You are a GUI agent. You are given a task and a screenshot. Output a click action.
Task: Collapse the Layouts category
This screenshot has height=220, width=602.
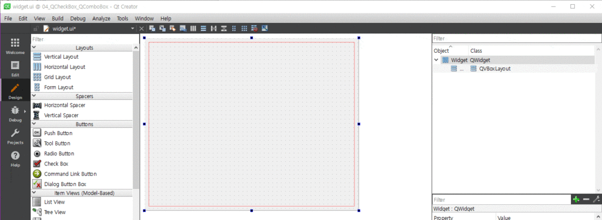pyautogui.click(x=34, y=48)
